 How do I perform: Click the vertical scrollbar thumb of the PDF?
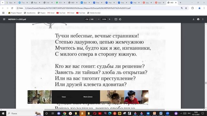click(x=206, y=83)
